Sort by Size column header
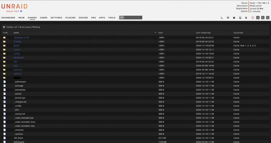Image resolution: width=271 pixels, height=143 pixels. pyautogui.click(x=160, y=33)
